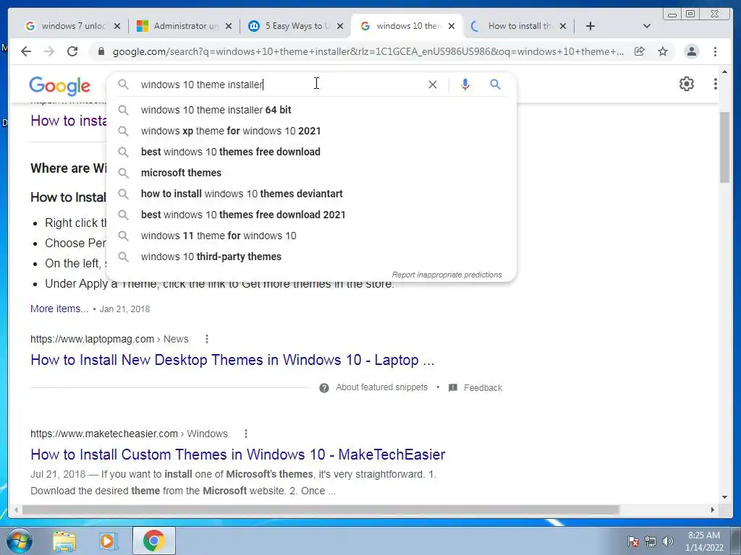Pick 'how to install windows 10 themes deviantart'
The height and width of the screenshot is (555, 741).
point(311,194)
